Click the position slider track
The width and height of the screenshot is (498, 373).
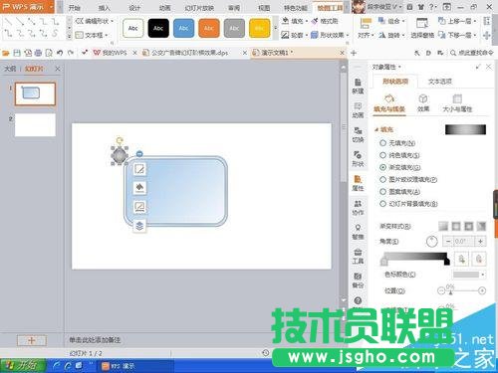click(x=462, y=290)
